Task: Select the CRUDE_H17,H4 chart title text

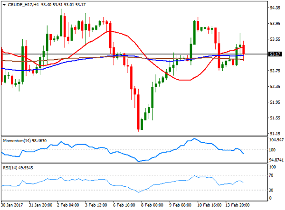Action: 23,5
